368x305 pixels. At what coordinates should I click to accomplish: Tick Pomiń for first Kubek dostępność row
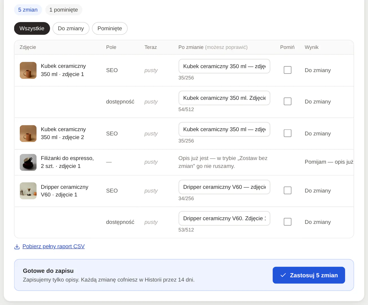tap(287, 101)
